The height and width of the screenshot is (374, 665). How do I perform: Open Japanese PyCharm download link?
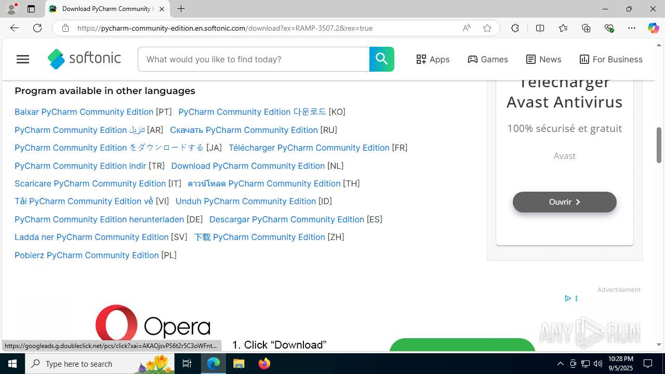(109, 148)
